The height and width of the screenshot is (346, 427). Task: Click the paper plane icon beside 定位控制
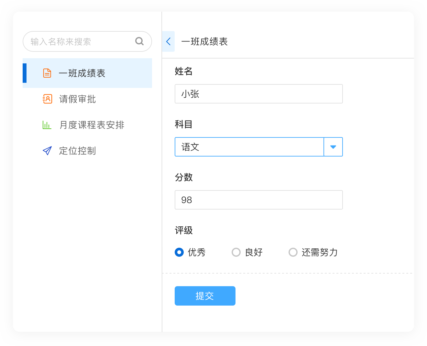point(47,151)
